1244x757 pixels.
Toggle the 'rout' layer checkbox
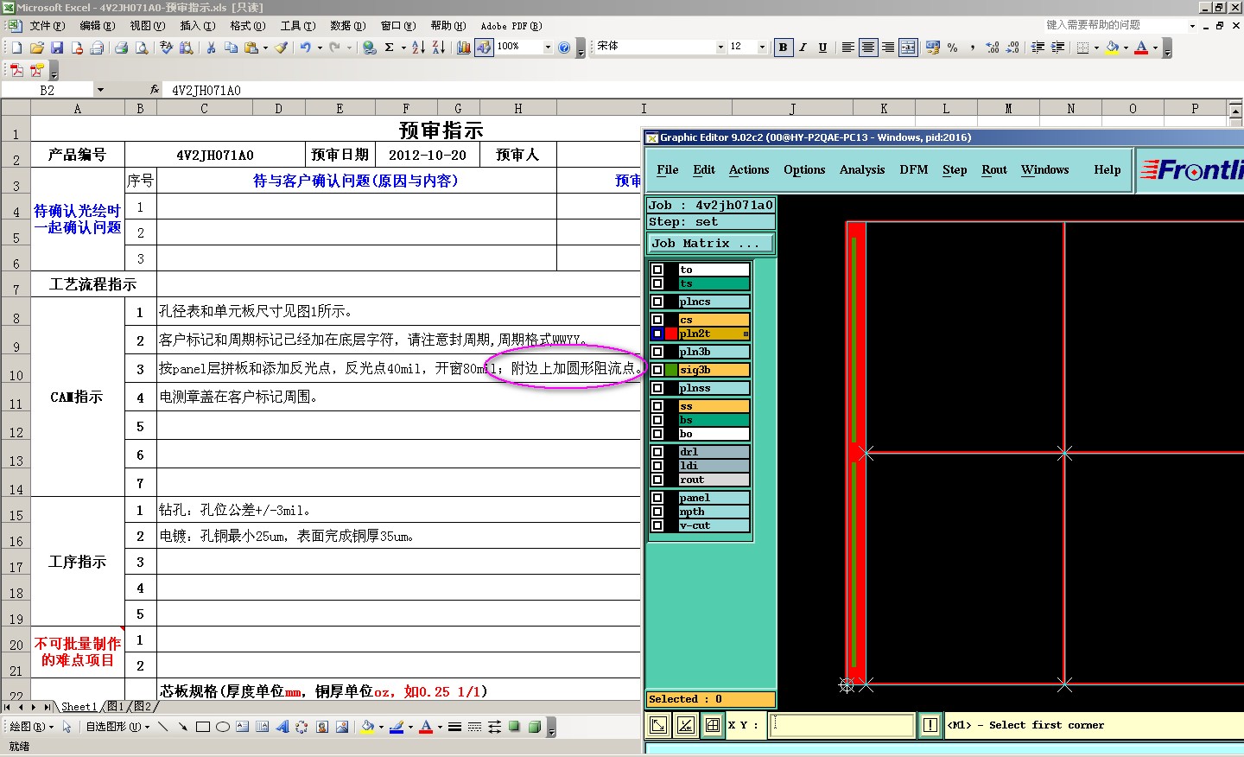[x=657, y=480]
